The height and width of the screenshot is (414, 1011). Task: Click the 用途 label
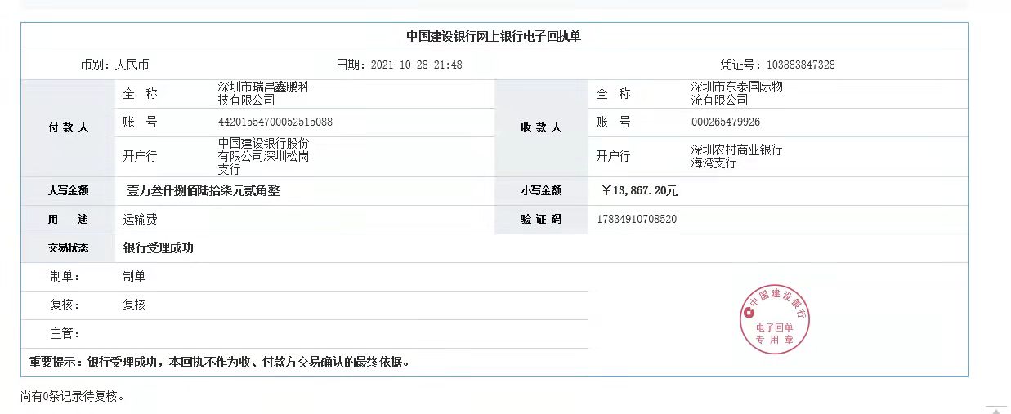point(68,219)
